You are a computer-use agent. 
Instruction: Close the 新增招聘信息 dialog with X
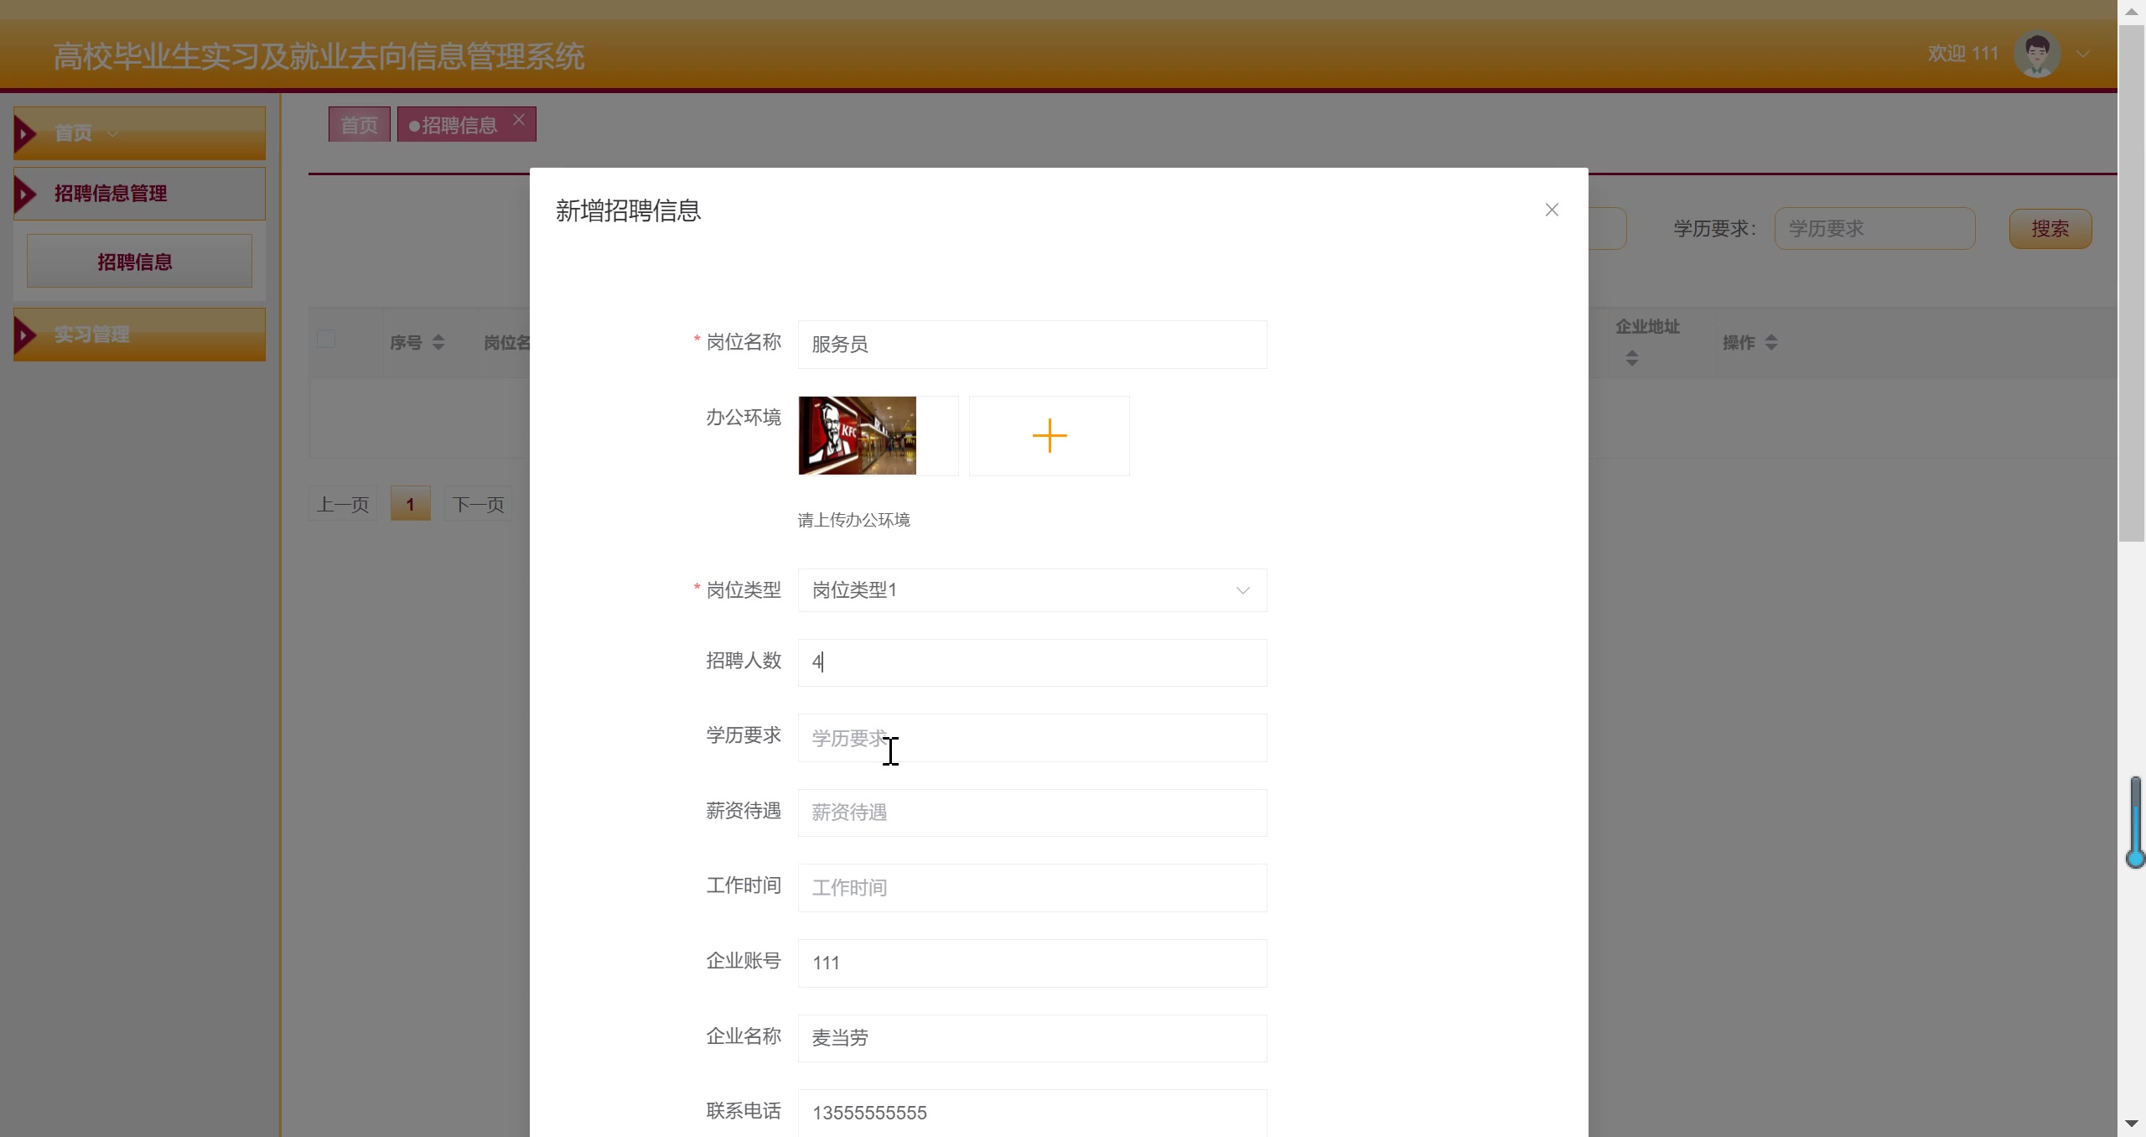coord(1552,210)
